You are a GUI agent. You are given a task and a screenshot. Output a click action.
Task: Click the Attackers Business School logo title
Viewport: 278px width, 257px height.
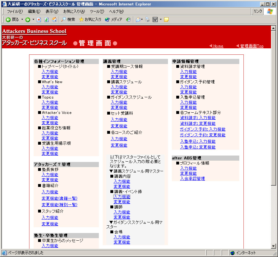pyautogui.click(x=34, y=31)
